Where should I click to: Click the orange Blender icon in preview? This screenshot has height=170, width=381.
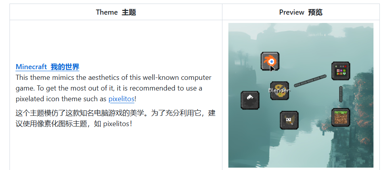pos(270,61)
